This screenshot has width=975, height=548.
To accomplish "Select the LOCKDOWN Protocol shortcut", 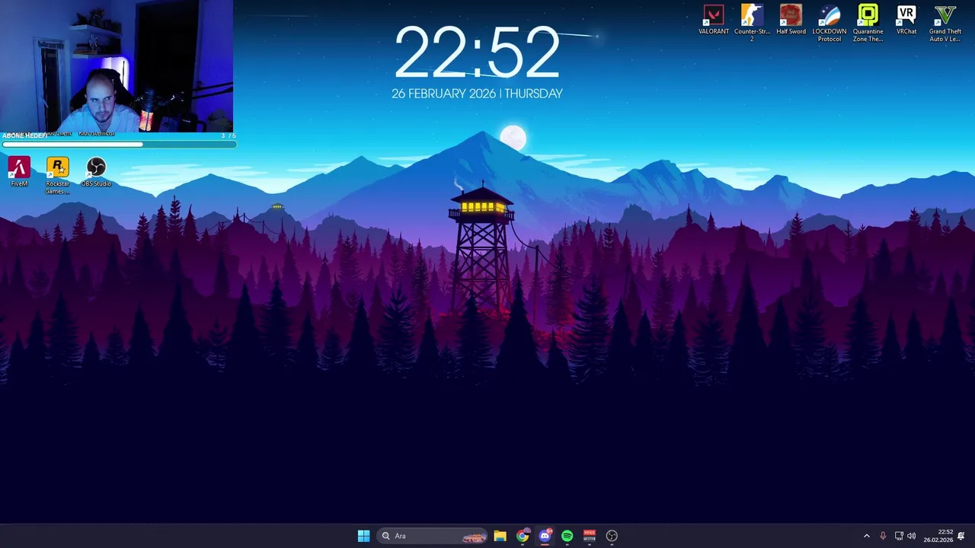I will tap(830, 23).
